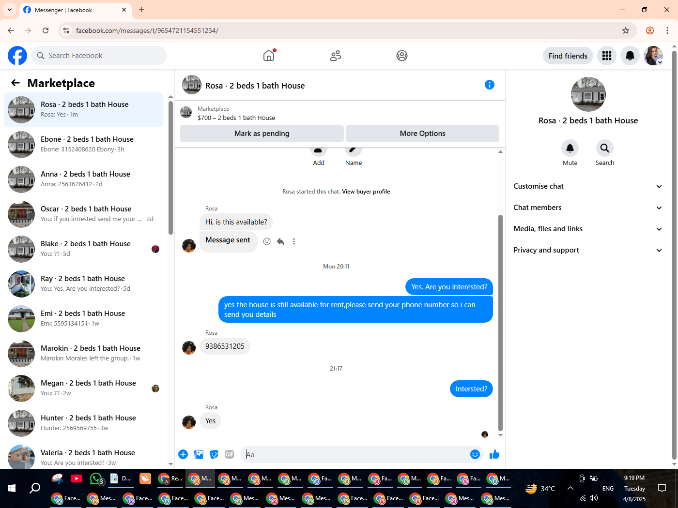Open chat with Ebone

click(83, 144)
